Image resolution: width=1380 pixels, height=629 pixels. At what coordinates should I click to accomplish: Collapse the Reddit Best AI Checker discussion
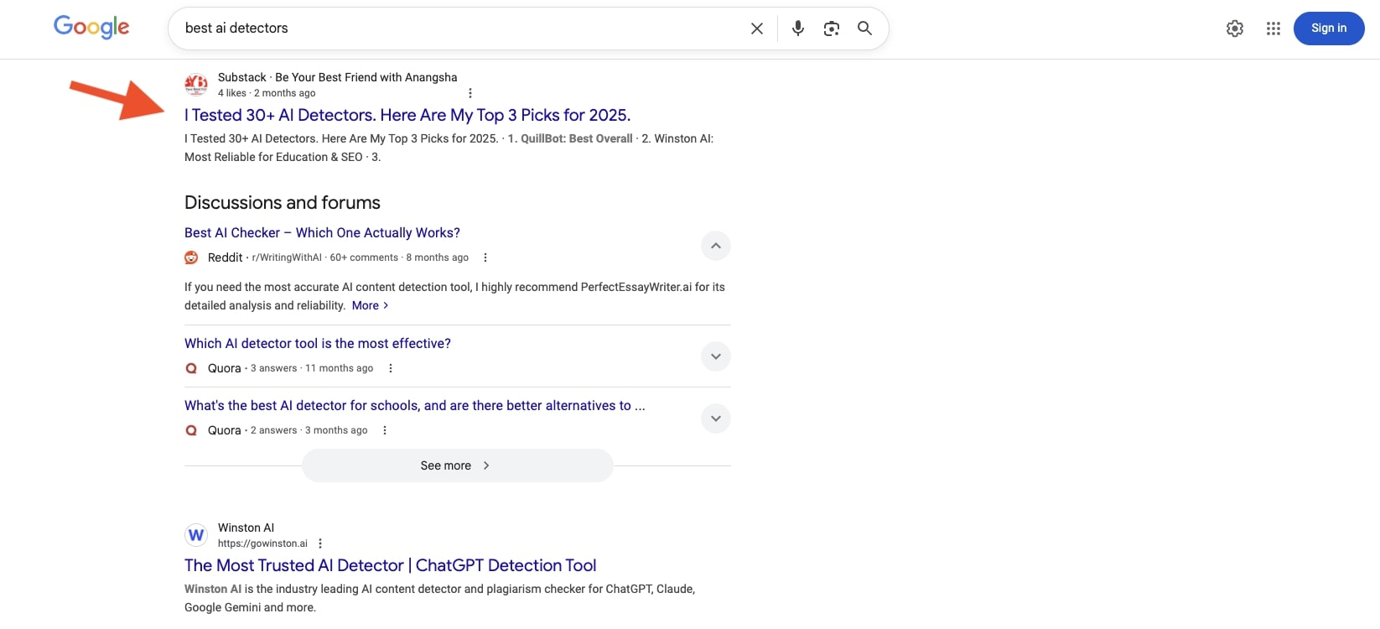pos(716,246)
